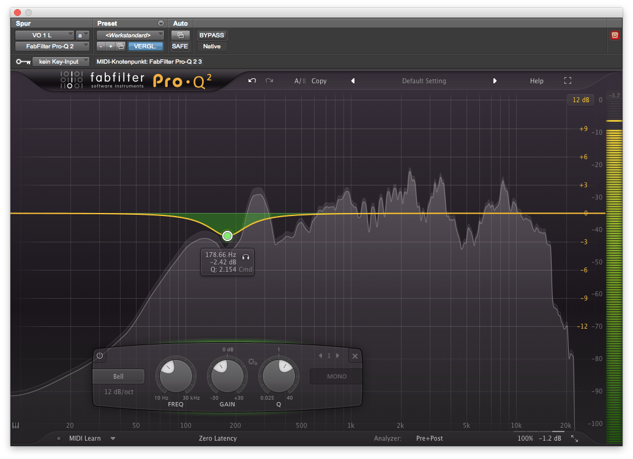Click the FREQ knob
The image size is (633, 459).
tap(176, 375)
